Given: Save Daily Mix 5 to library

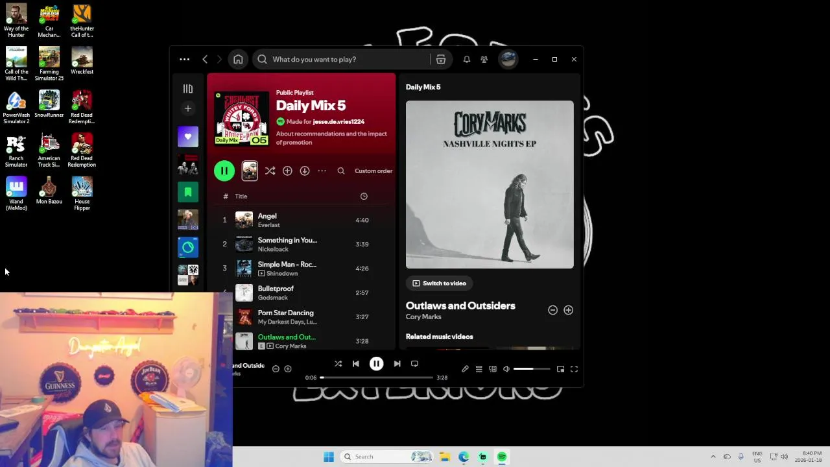Looking at the screenshot, I should click(287, 171).
